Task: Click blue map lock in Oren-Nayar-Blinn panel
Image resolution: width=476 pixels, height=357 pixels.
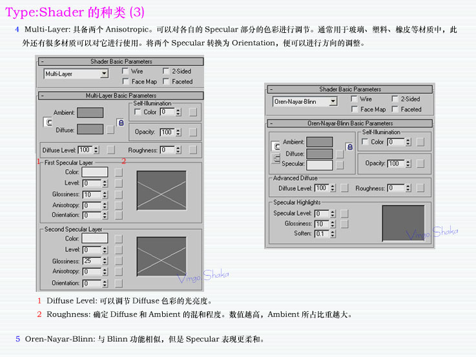Action: coord(349,147)
